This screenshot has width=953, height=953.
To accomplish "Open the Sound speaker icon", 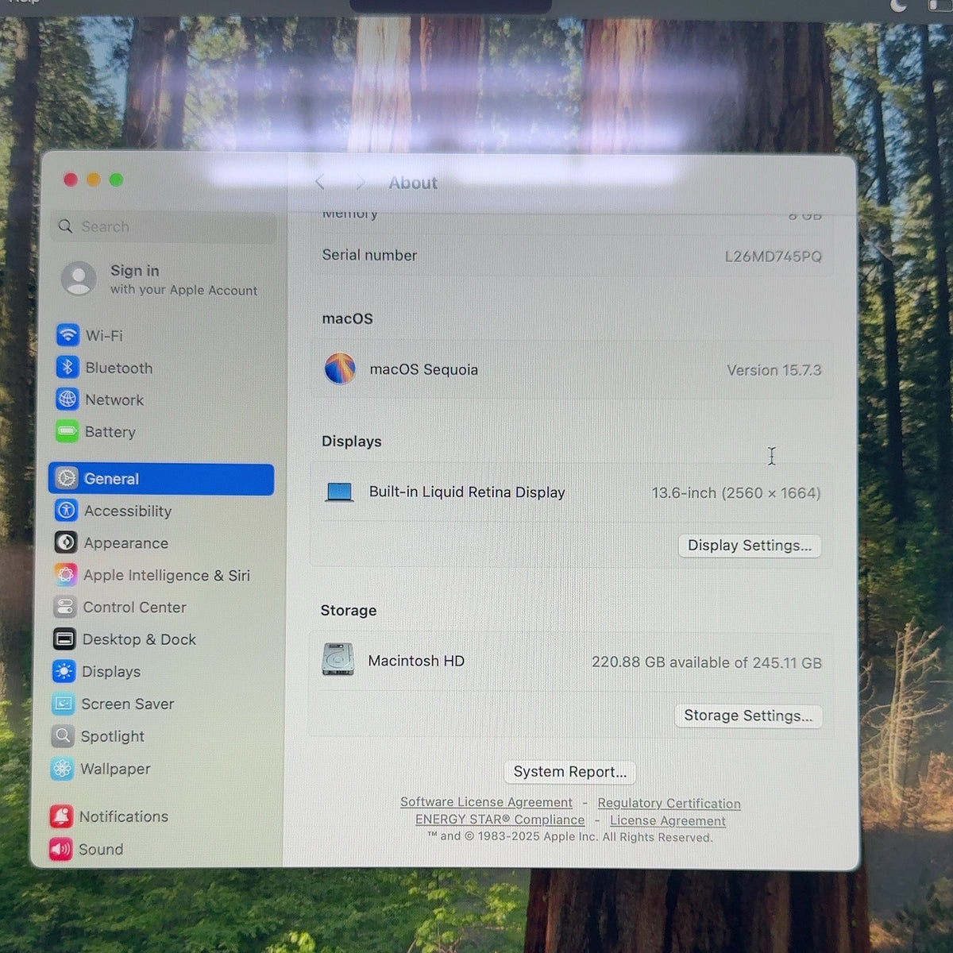I will point(60,849).
